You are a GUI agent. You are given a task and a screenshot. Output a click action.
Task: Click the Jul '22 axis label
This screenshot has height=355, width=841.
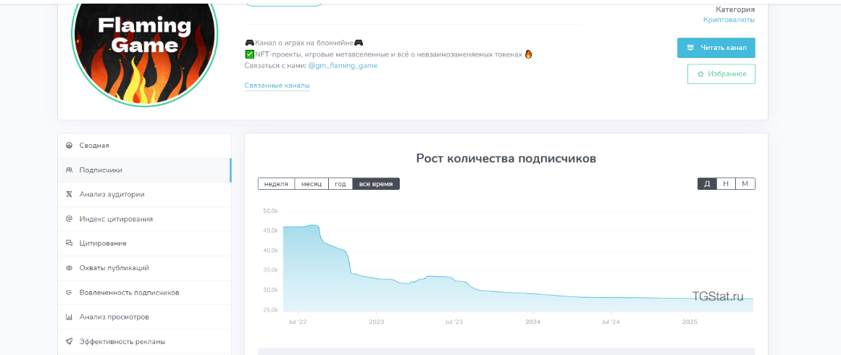(298, 322)
